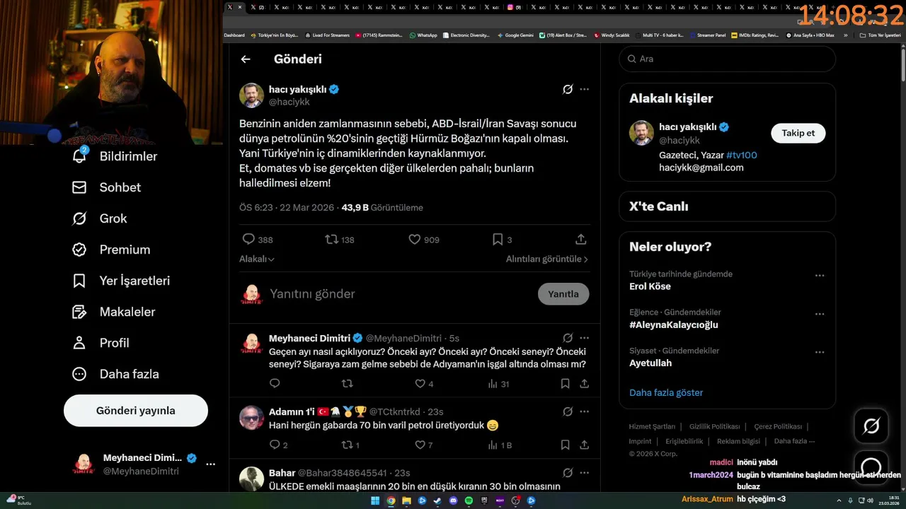906x509 pixels.
Task: Open Google Gemini bookmark in bookmarks bar
Action: [x=515, y=35]
